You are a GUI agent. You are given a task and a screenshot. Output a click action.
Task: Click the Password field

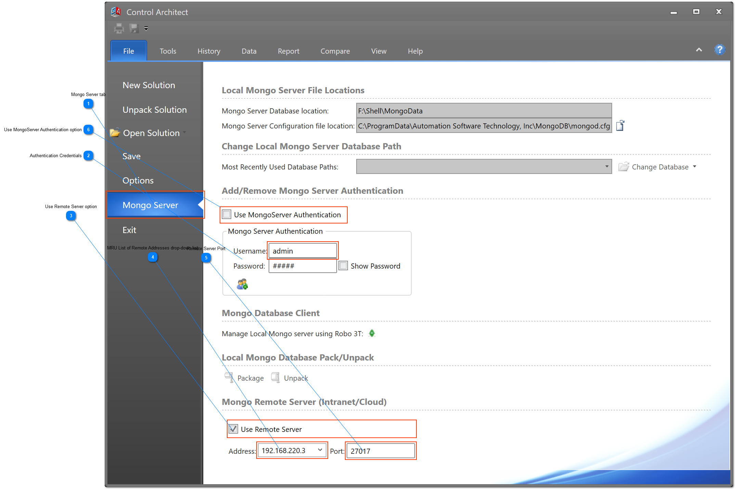pos(302,266)
